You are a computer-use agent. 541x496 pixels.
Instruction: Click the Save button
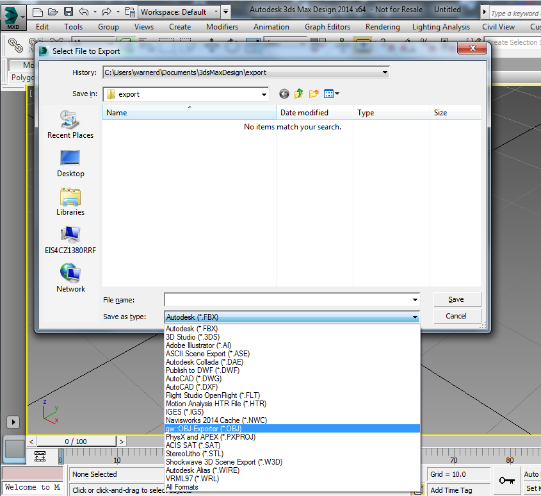(x=456, y=299)
